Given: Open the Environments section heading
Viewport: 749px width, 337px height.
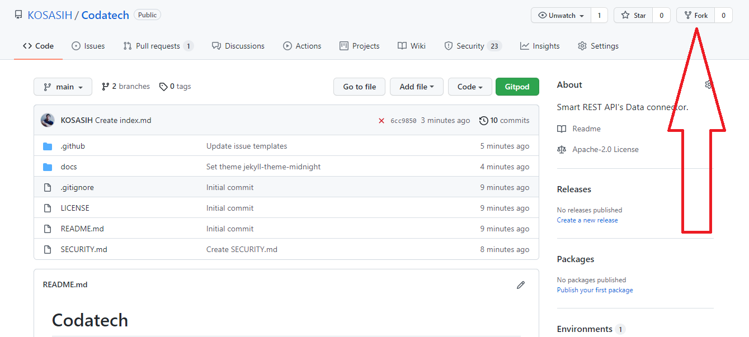Looking at the screenshot, I should 585,329.
